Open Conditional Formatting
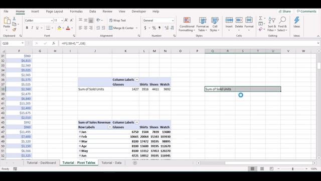 pyautogui.click(x=187, y=24)
